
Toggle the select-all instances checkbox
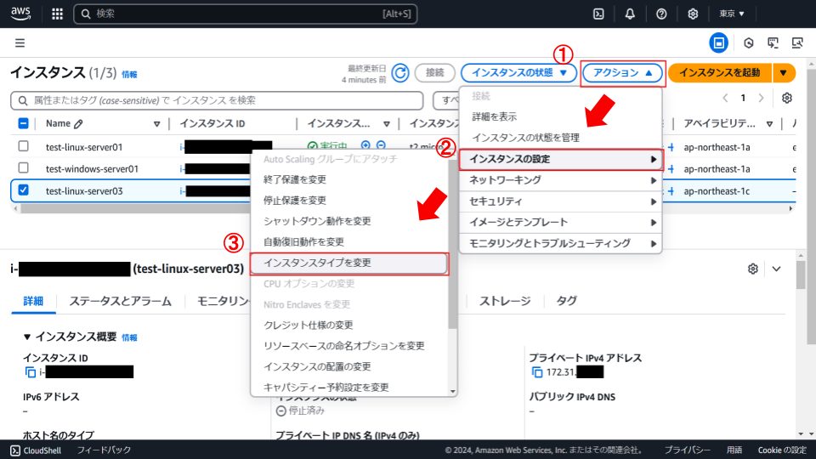(x=24, y=123)
